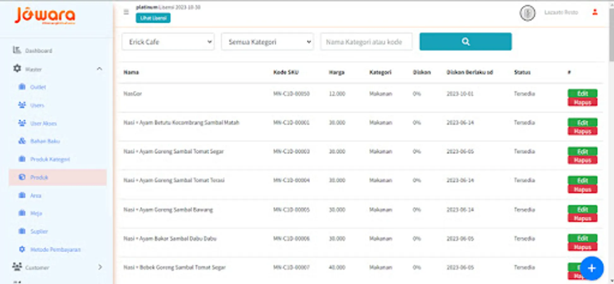Expand the Customer menu section
The height and width of the screenshot is (284, 614).
pos(100,267)
